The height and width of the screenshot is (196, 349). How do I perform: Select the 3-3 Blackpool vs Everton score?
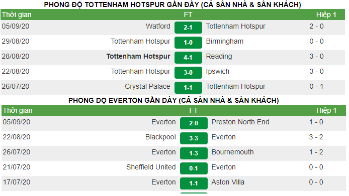(194, 138)
